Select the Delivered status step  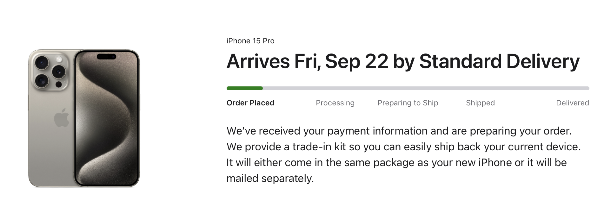(573, 103)
